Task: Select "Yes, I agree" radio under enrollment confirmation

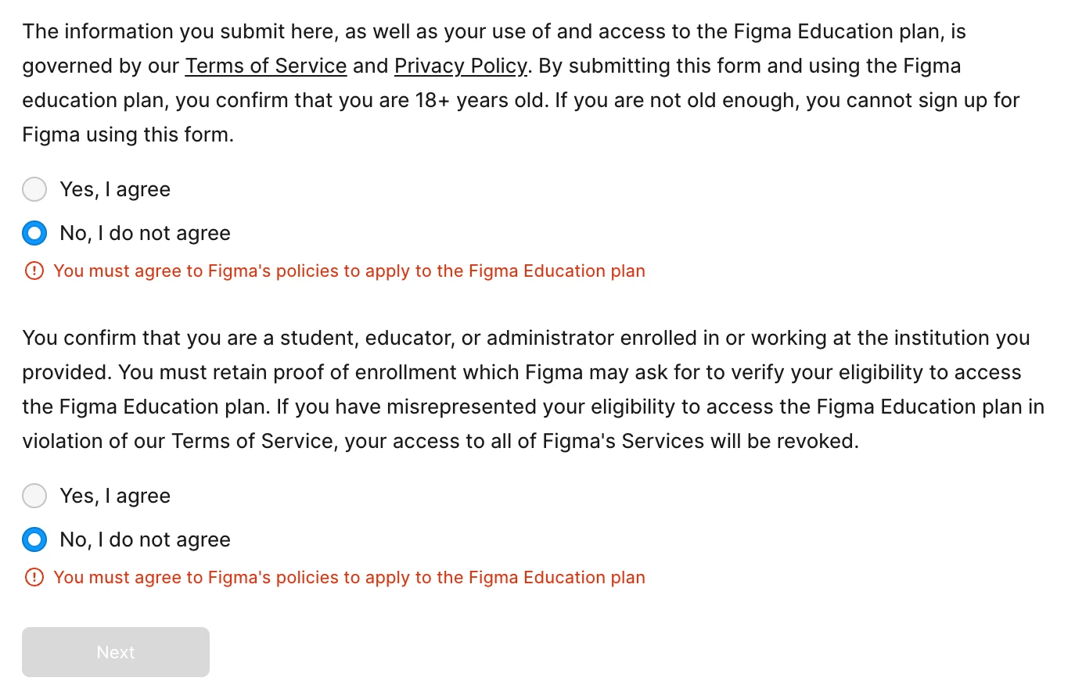Action: pos(34,496)
